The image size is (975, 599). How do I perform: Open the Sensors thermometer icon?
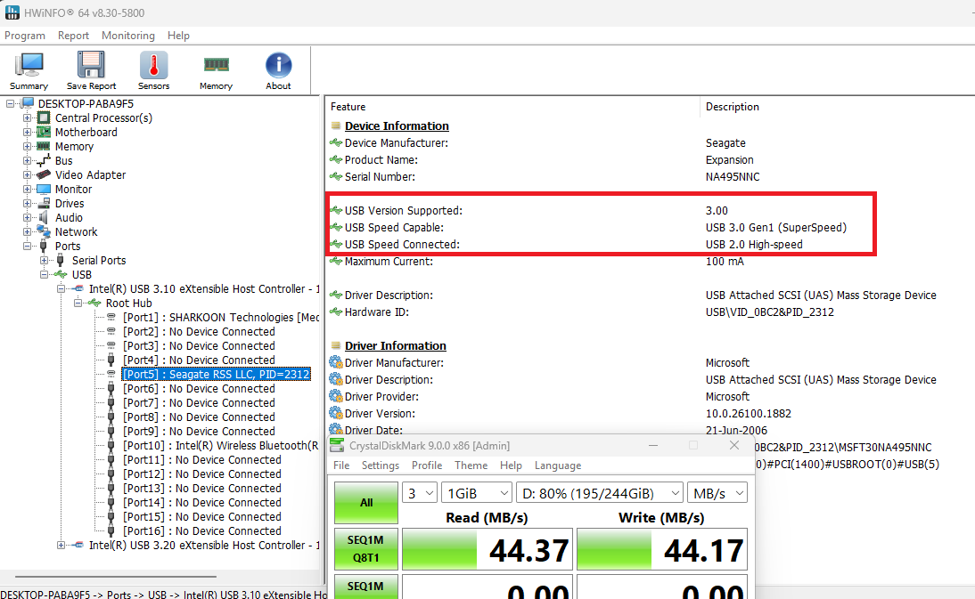click(x=153, y=65)
